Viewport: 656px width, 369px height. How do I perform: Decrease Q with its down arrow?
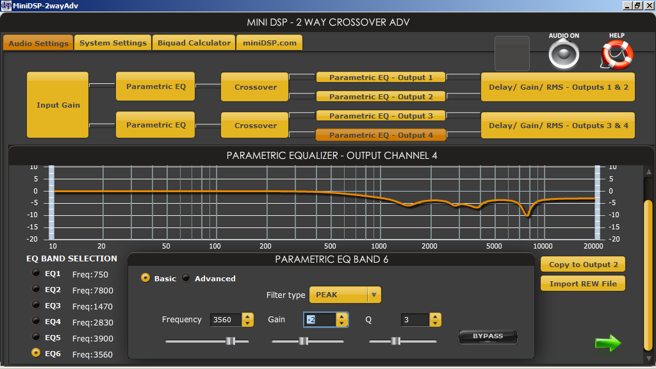pos(435,323)
